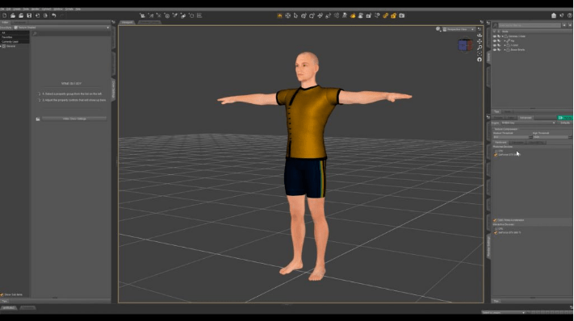Open the Perspective View dropdown
Image resolution: width=574 pixels, height=321 pixels.
point(459,29)
